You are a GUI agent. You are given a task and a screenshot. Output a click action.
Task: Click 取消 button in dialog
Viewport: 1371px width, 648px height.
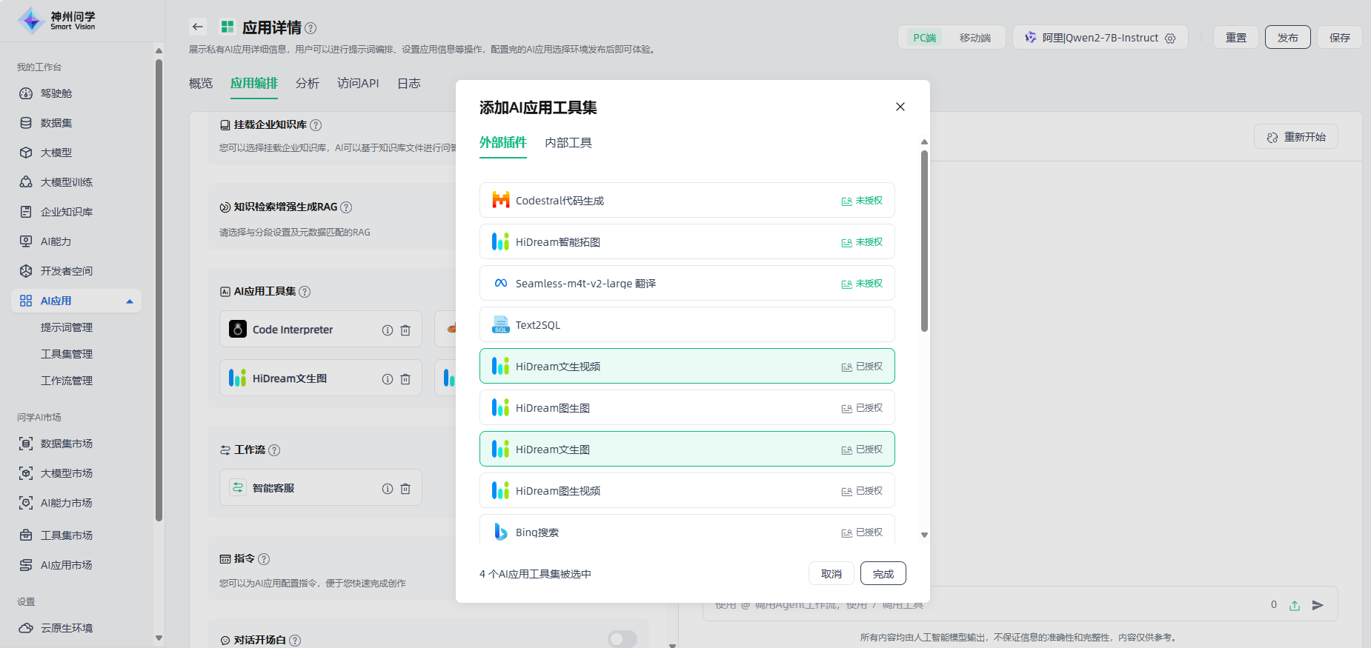pos(831,574)
